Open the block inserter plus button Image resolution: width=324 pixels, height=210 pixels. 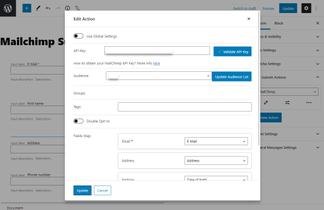(27, 8)
